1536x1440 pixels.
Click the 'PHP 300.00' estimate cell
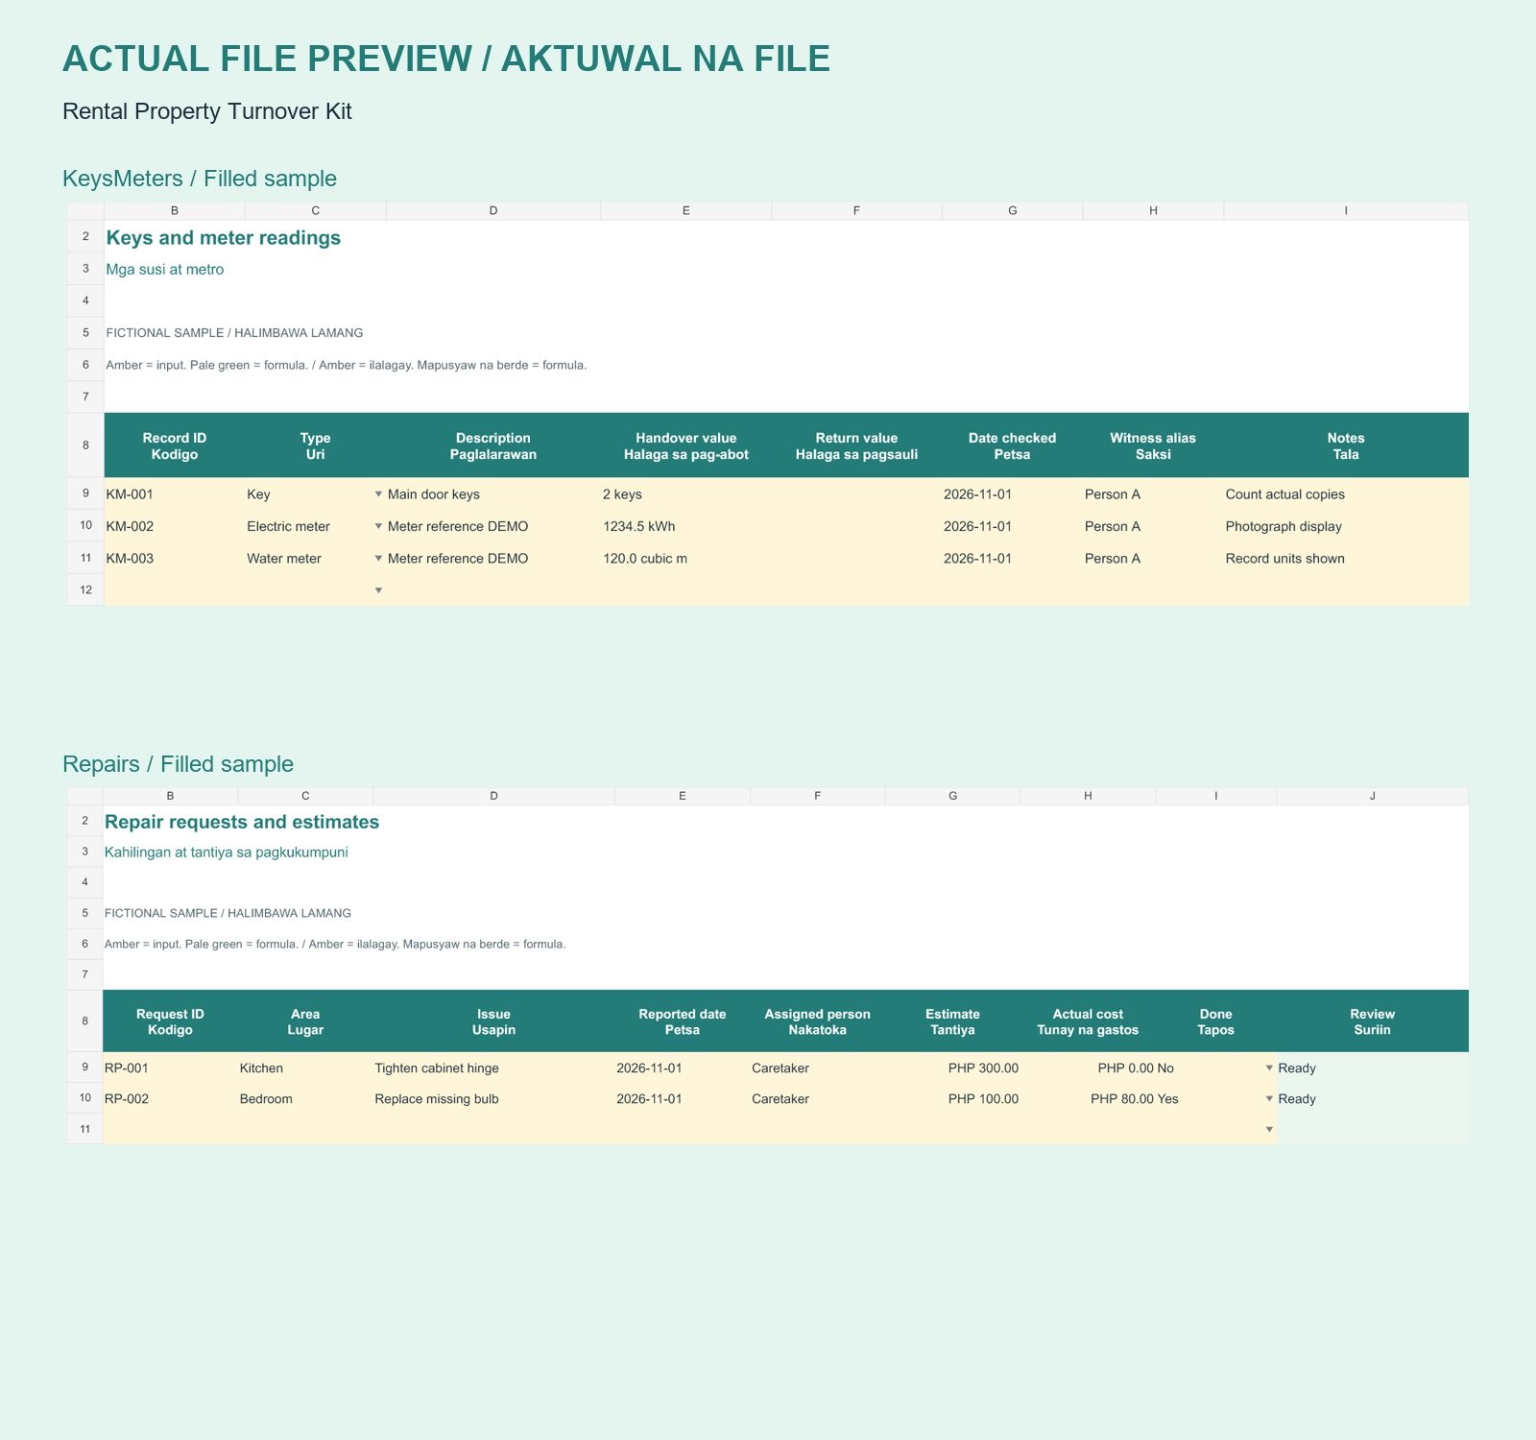coord(952,1068)
